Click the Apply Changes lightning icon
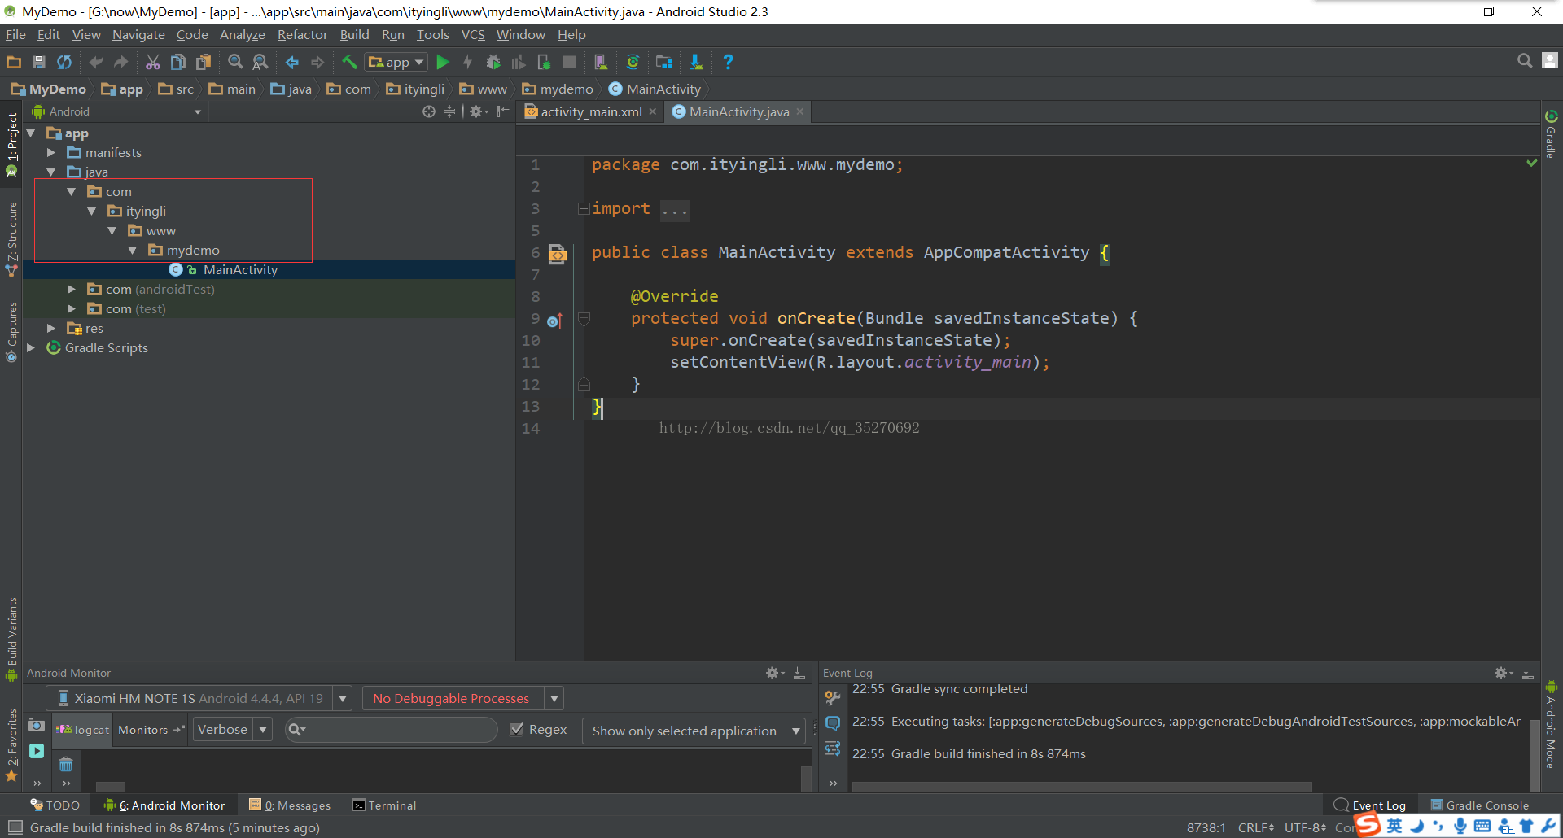 467,62
